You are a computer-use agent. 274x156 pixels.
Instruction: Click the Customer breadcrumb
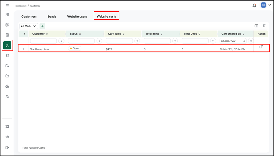click(x=35, y=6)
